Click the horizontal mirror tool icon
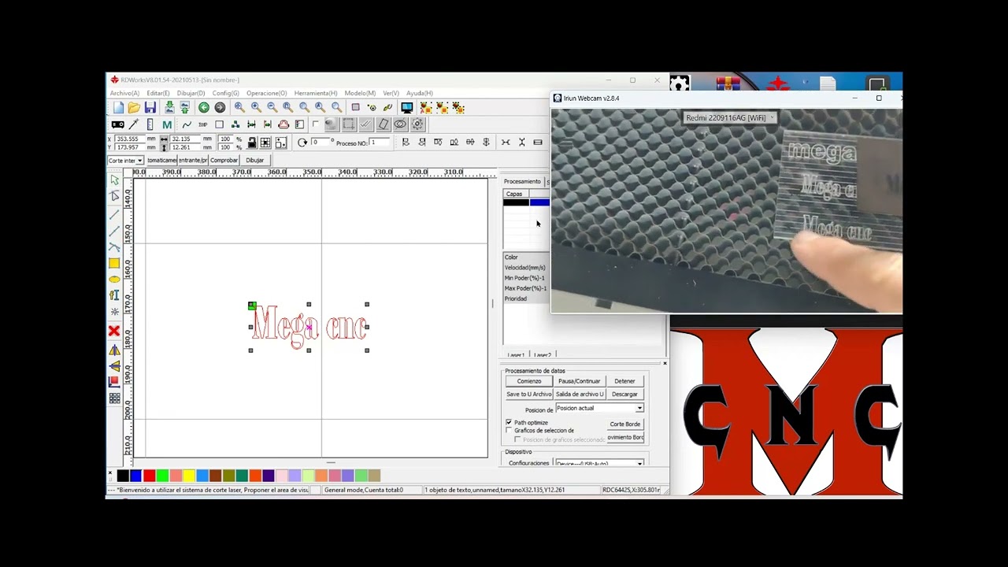 (x=114, y=350)
